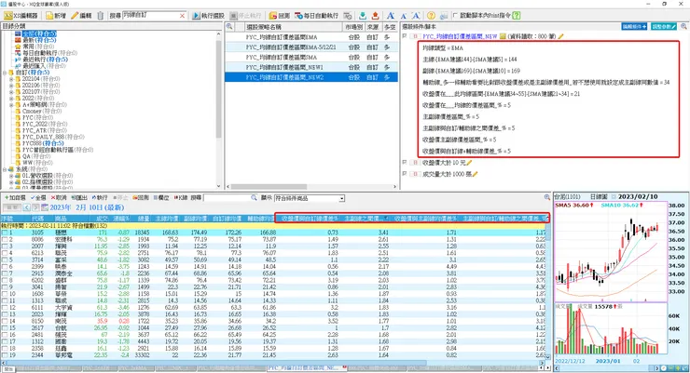Image resolution: width=690 pixels, height=373 pixels.
Task: Select strategy PYC_均線自訂價差區間_NEW2
Action: (x=311, y=77)
